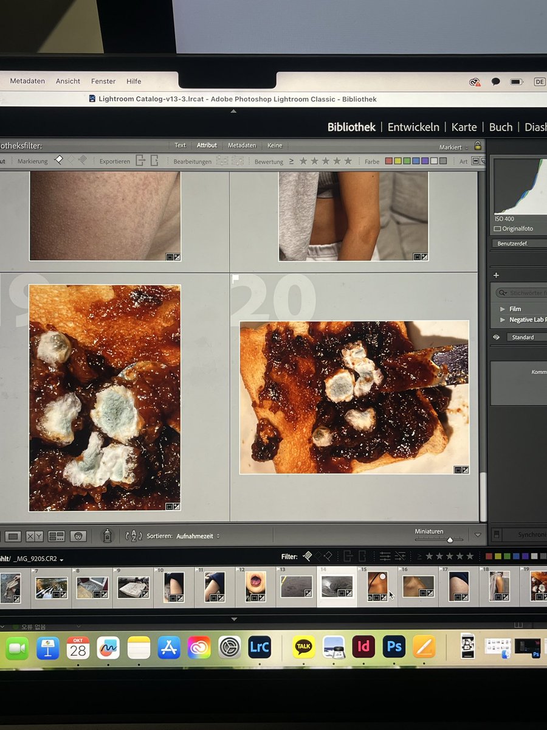Toggle the A-Z sort direction
The height and width of the screenshot is (730, 547).
click(x=133, y=536)
